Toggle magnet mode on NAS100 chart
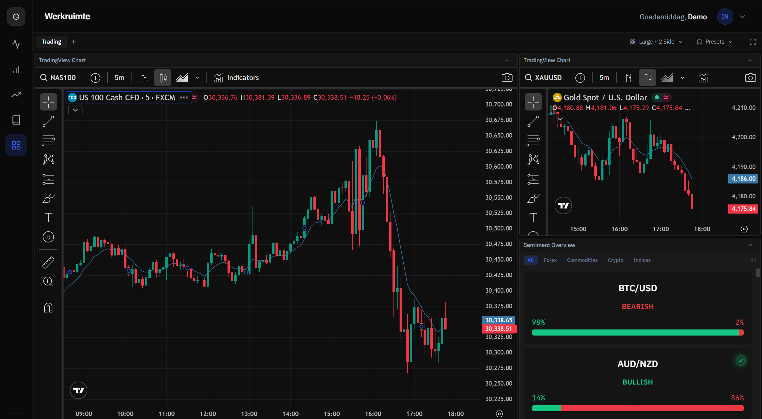This screenshot has height=419, width=762. [48, 308]
